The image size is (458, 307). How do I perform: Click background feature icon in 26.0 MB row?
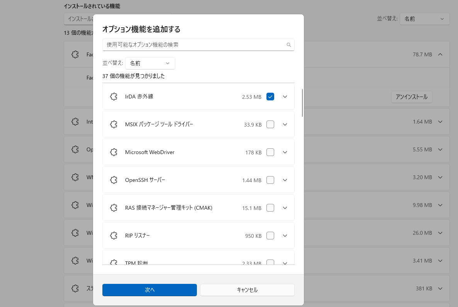pyautogui.click(x=75, y=233)
